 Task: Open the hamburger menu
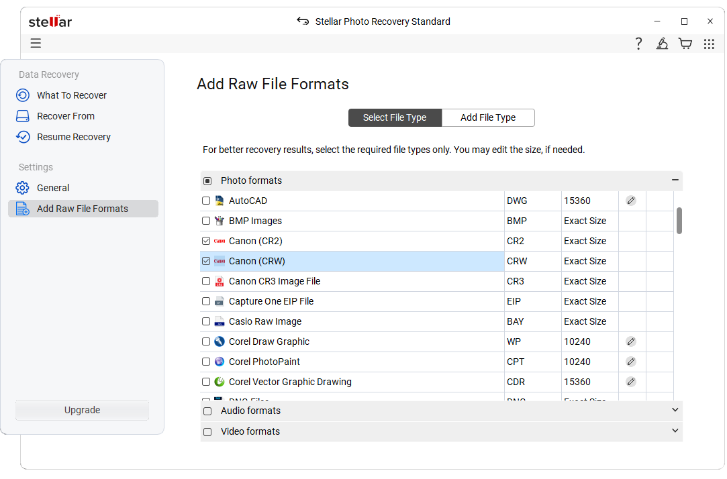pyautogui.click(x=36, y=44)
